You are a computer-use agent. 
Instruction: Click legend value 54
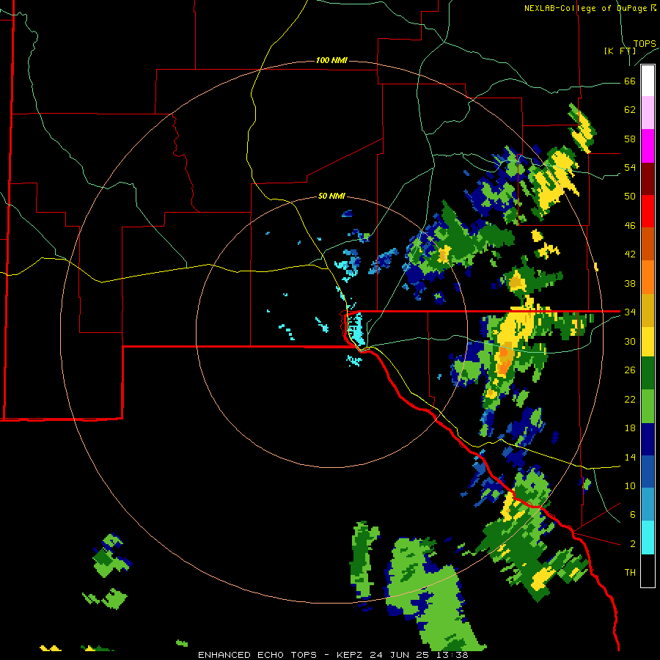click(630, 167)
